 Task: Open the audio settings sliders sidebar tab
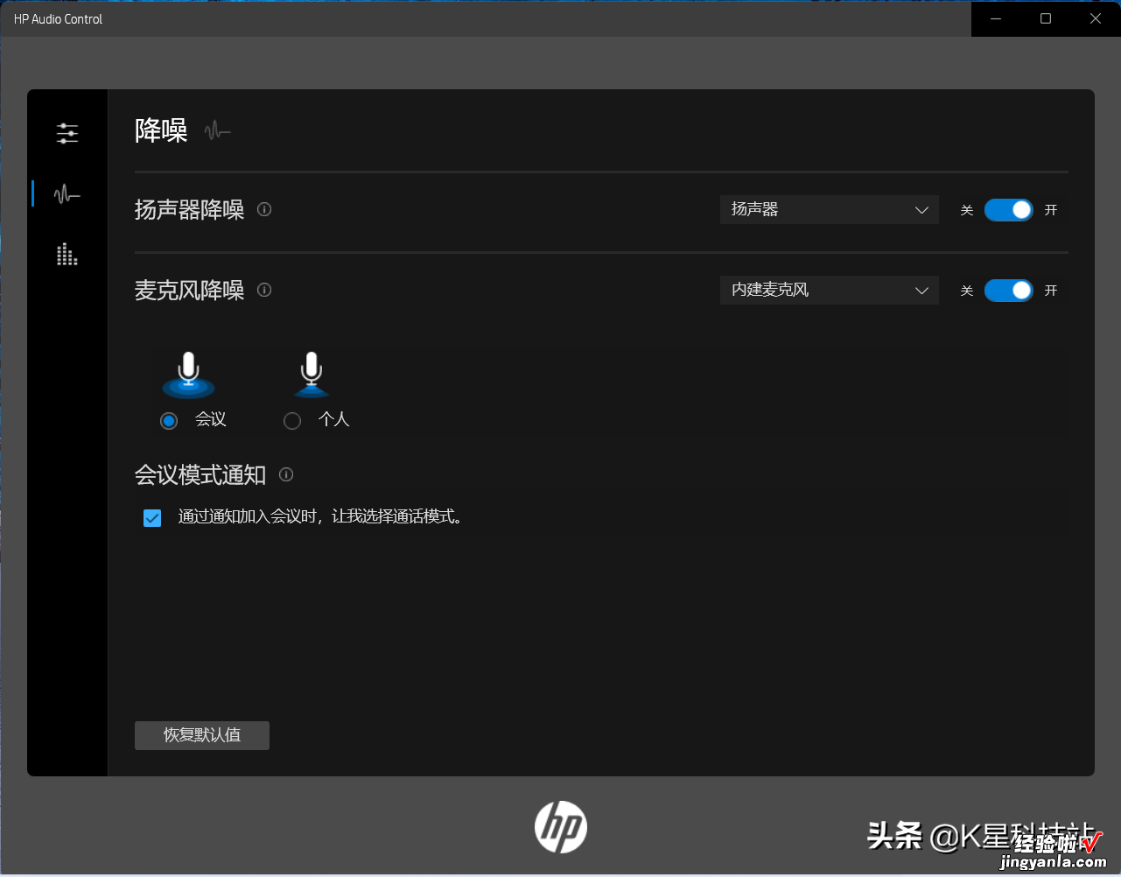pyautogui.click(x=67, y=133)
